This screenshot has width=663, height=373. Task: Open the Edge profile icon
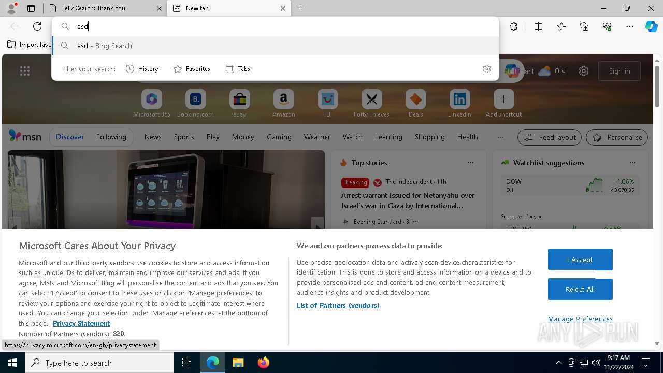click(11, 8)
